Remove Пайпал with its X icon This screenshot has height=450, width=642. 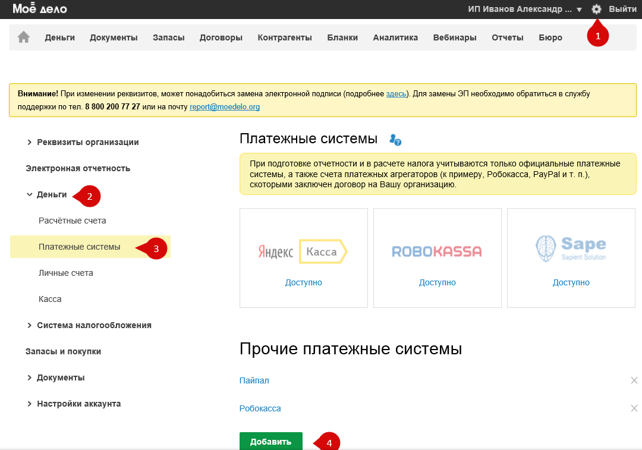pos(634,380)
